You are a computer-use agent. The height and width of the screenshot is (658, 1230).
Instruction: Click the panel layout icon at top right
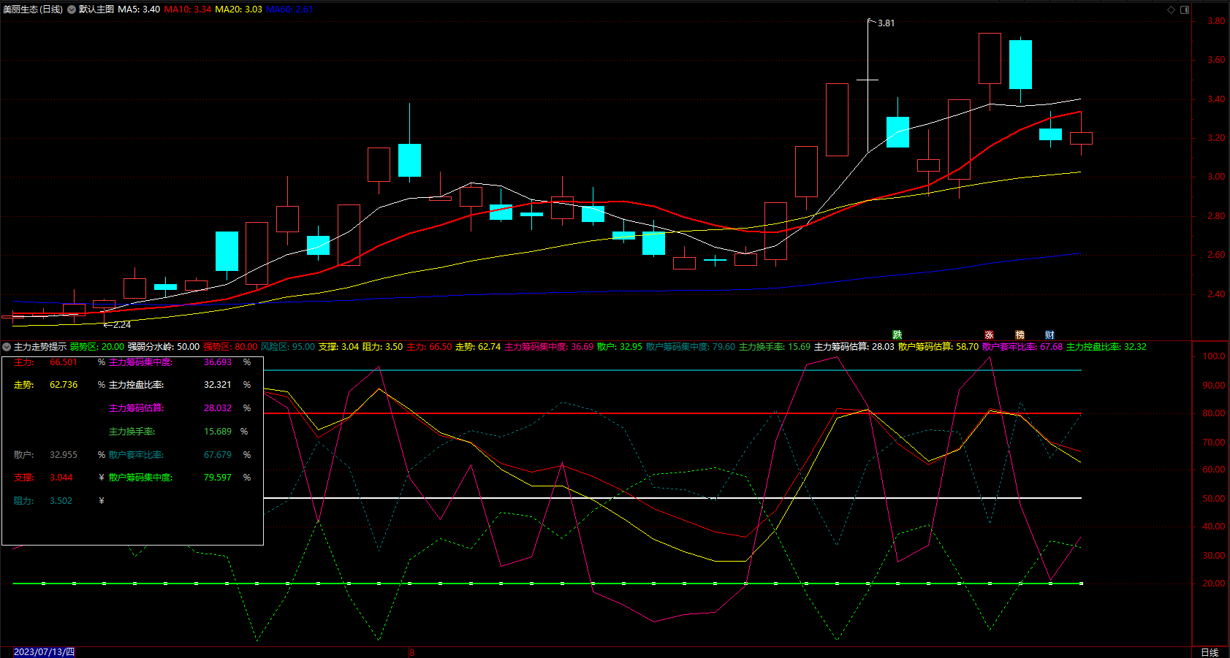click(x=1185, y=9)
